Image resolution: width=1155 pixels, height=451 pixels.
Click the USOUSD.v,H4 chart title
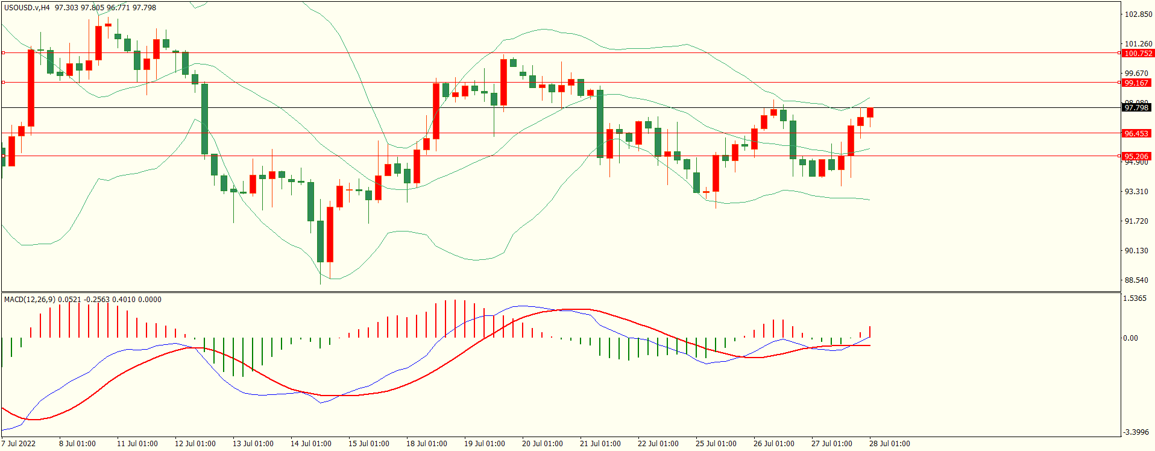point(27,8)
